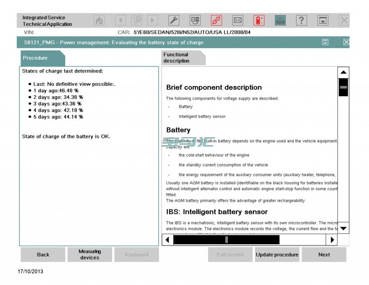Click 'State of charge of the battery is OK.'
This screenshot has width=369, height=285.
66,137
